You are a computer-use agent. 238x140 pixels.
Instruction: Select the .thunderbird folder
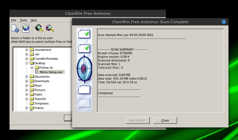point(43,50)
